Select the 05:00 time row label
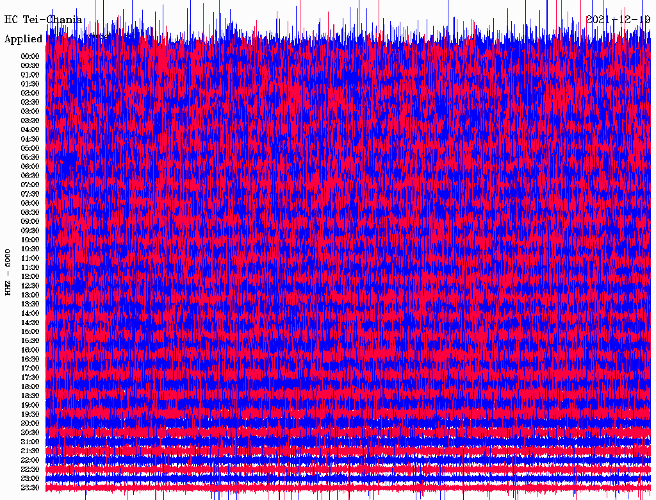The width and height of the screenshot is (656, 500). coord(30,148)
